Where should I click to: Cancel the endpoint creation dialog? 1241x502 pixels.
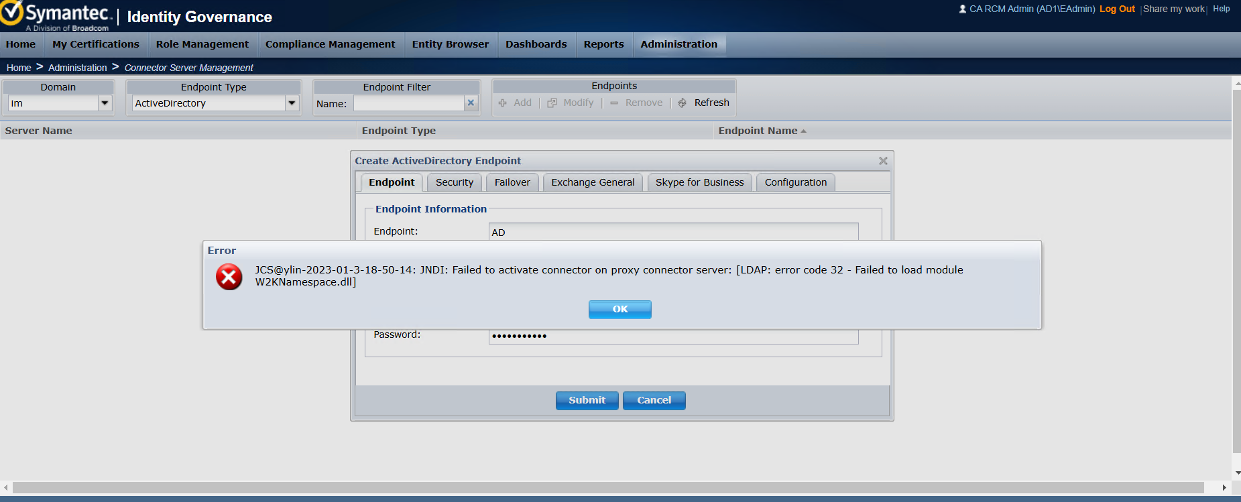[654, 400]
